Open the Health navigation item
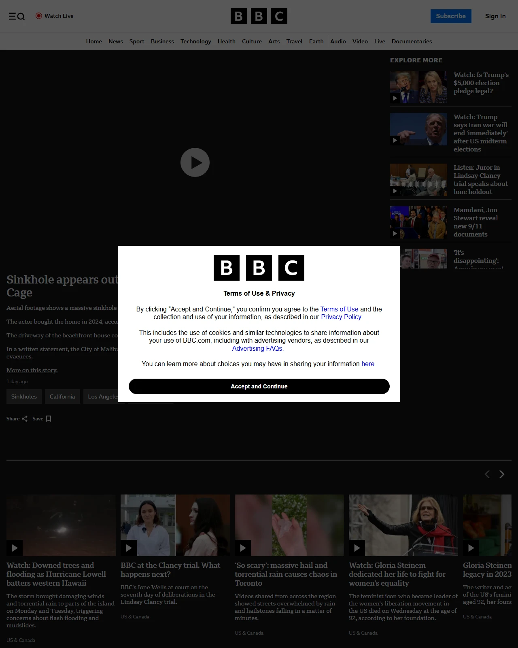Screen dimensions: 518x648 click(227, 41)
